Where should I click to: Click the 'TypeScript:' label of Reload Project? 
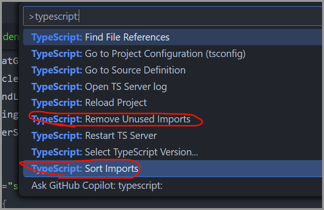coord(57,103)
